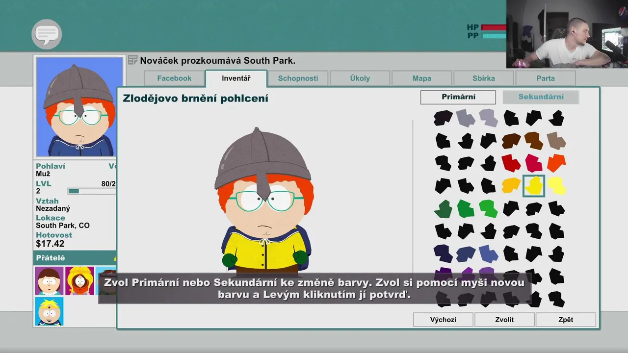Click the teal PP bar

pos(494,36)
